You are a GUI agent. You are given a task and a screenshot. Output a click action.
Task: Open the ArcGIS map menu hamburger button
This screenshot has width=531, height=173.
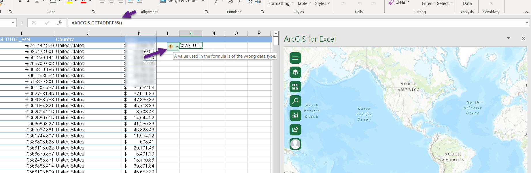point(295,58)
